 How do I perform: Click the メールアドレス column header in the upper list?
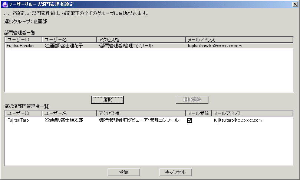point(239,39)
